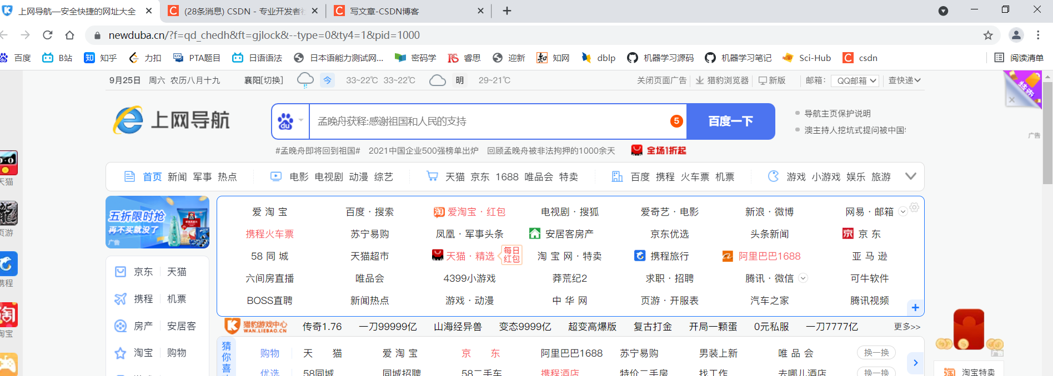Open the 机器学习源码 GitHub bookmark

[x=660, y=58]
